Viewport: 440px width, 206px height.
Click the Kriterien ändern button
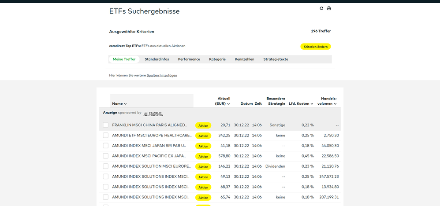click(x=315, y=47)
